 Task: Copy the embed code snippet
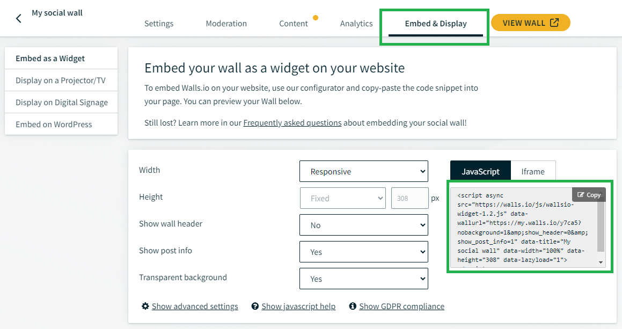point(589,194)
